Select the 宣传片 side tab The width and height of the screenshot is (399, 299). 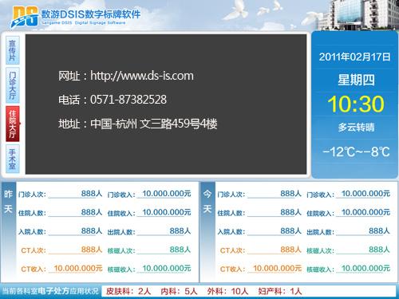13,50
